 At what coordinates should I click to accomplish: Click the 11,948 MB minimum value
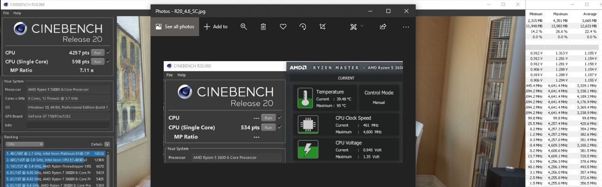[x=534, y=26]
